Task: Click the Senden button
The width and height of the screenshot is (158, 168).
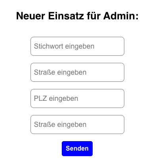Action: [x=77, y=149]
